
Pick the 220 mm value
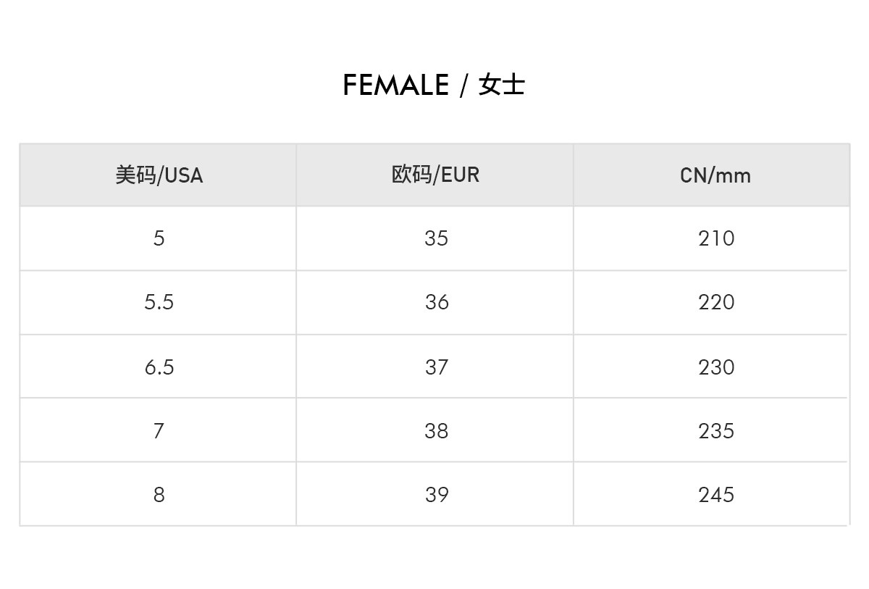tap(716, 302)
